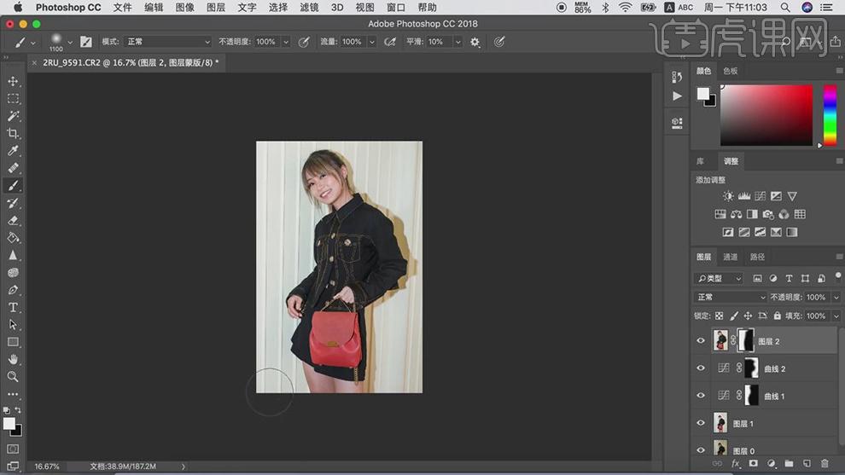Select the Rectangular Marquee tool
Screen dimensions: 845x475
13,99
